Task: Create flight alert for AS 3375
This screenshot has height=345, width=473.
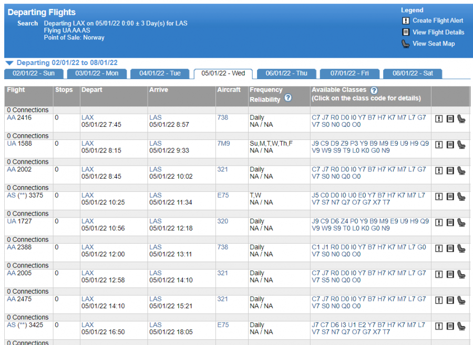Action: [439, 197]
